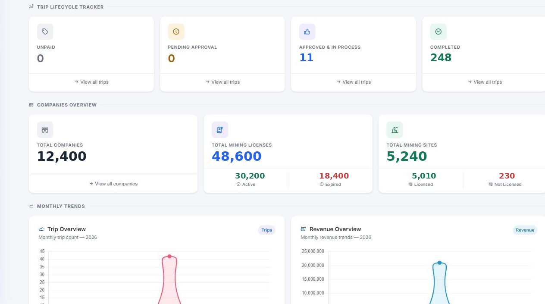Click the Monthly trip count — 2026 subtitle
The width and height of the screenshot is (545, 304).
(x=68, y=237)
